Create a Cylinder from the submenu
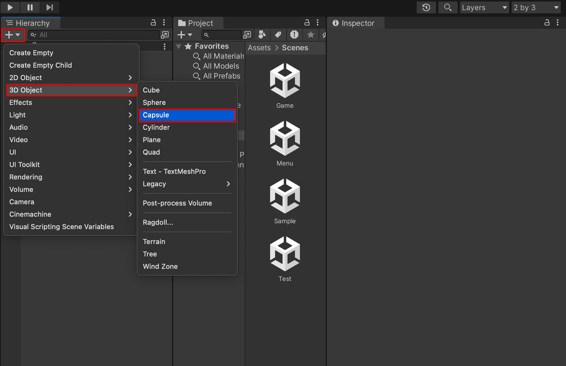Screen dimensions: 566x366 (187, 127)
